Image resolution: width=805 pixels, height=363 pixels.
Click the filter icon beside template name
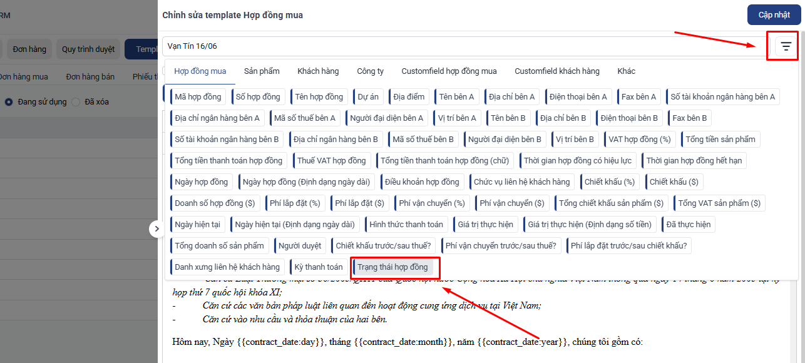786,46
